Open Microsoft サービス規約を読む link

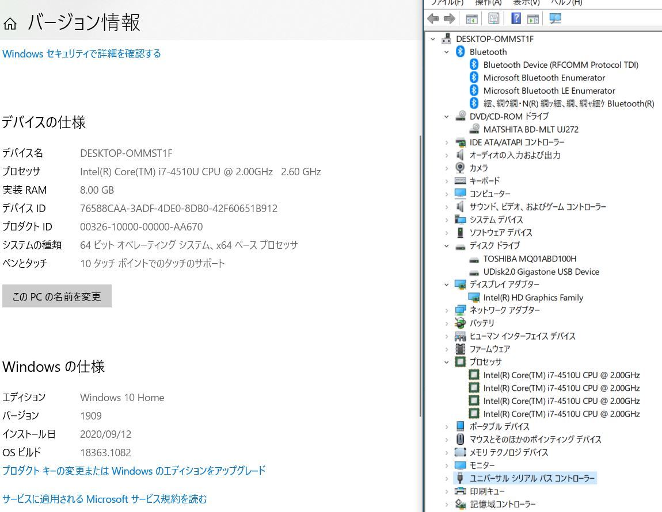(x=105, y=499)
